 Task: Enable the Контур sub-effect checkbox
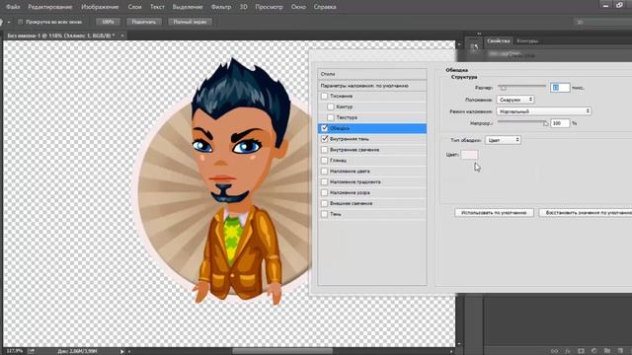point(331,106)
